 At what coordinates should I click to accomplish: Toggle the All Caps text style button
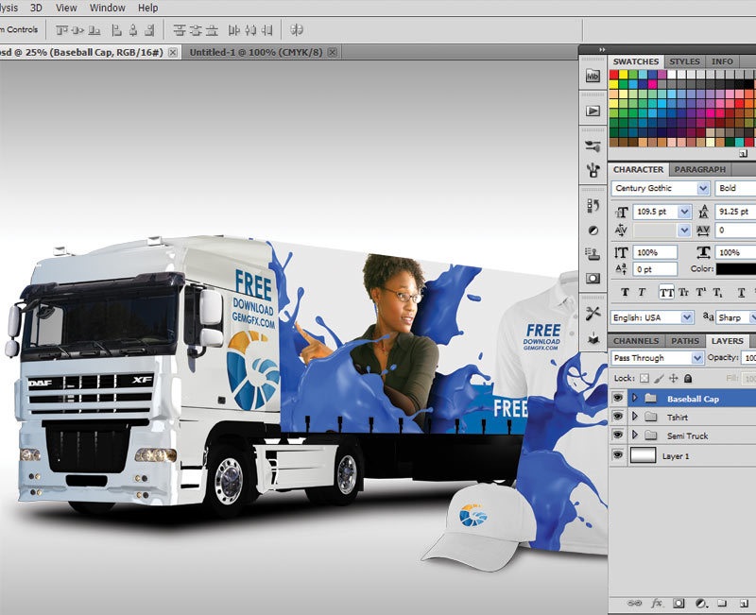pyautogui.click(x=666, y=293)
